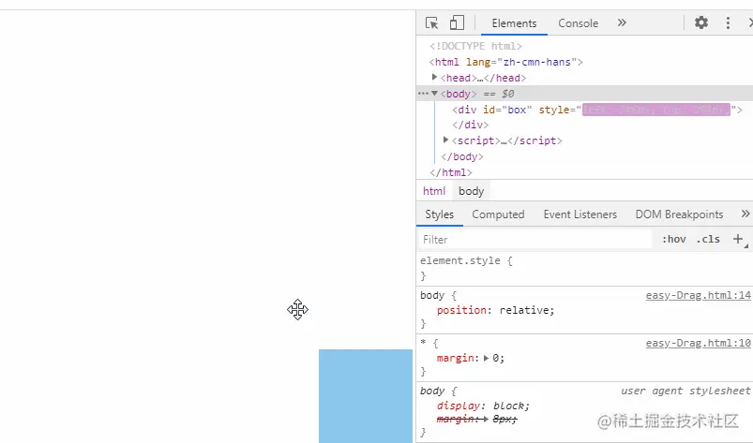This screenshot has height=443, width=753.
Task: Click the Filter styles input field
Action: (x=535, y=239)
